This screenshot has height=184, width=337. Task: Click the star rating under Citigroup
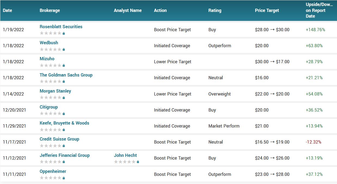tap(51, 114)
